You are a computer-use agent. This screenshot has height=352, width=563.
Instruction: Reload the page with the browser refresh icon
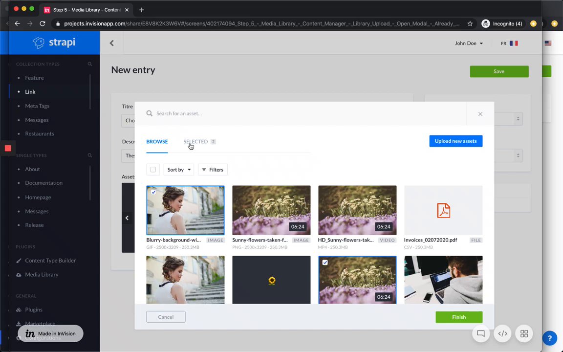(43, 23)
